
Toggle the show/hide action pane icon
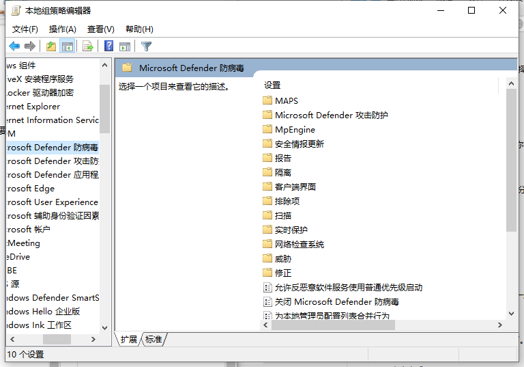(x=125, y=46)
